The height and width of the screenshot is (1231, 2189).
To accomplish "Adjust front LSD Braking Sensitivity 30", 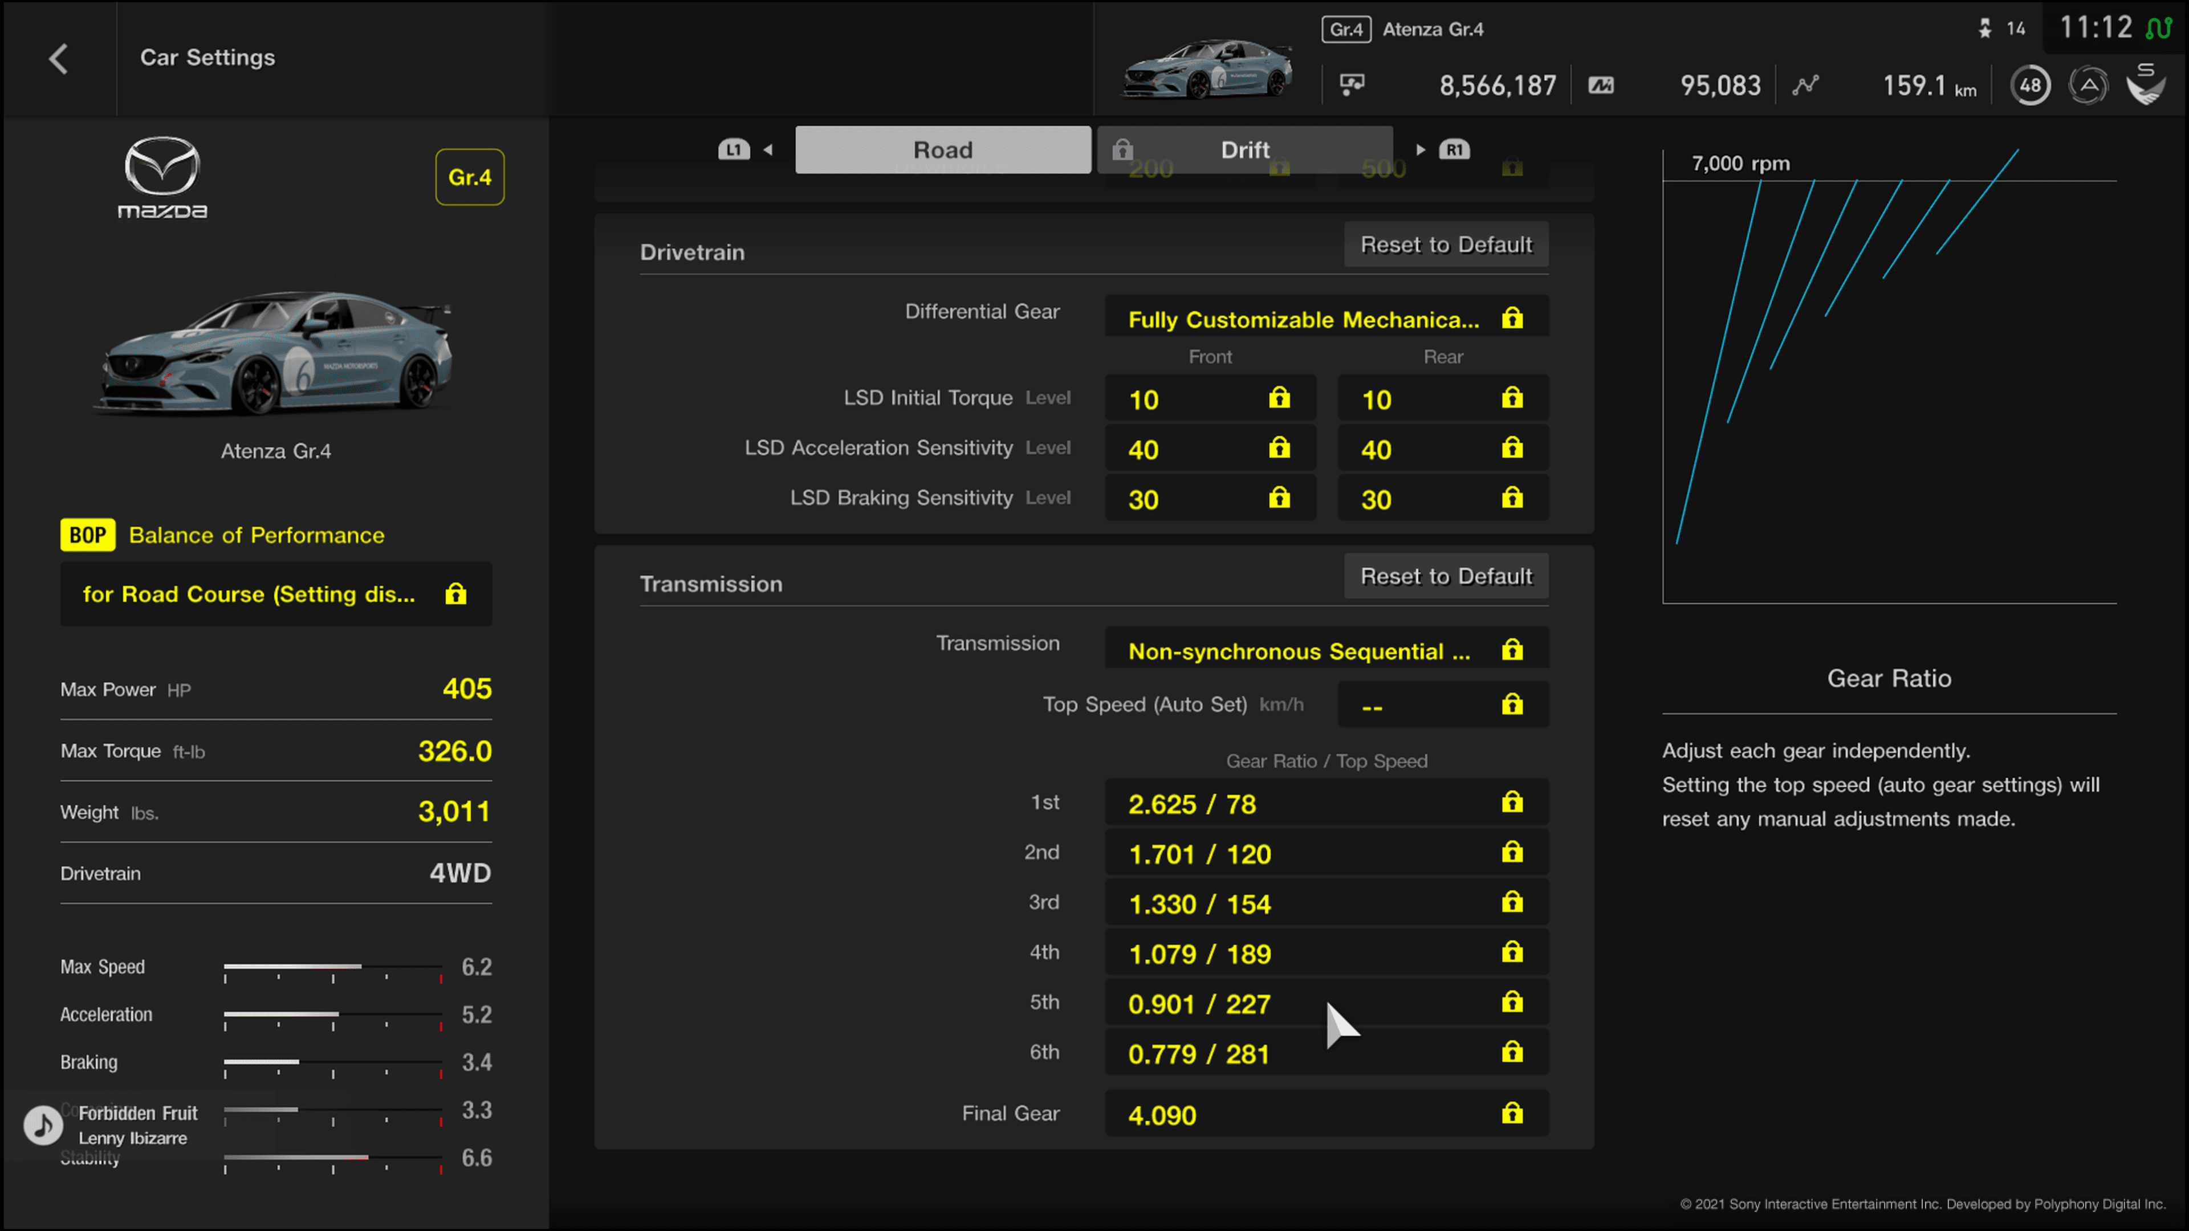I will click(1210, 499).
